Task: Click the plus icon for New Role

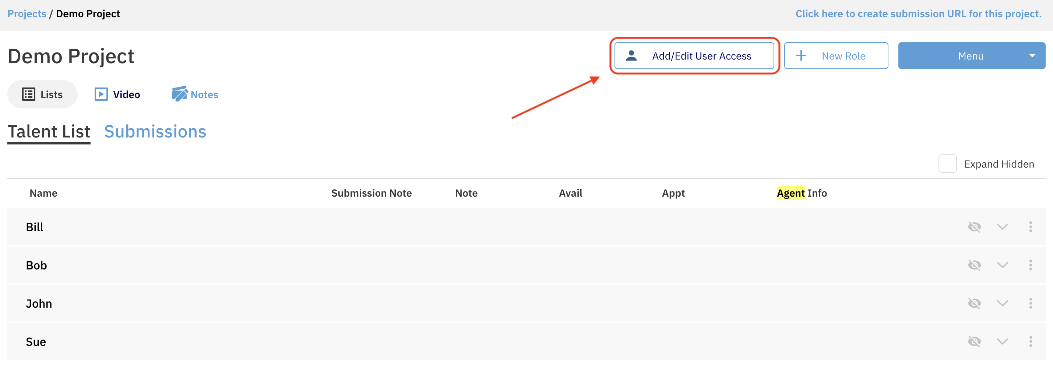Action: coord(801,56)
